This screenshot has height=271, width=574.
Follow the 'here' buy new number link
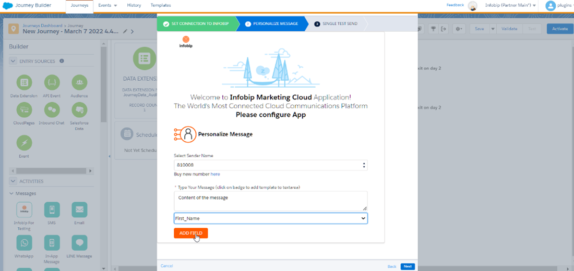click(215, 174)
